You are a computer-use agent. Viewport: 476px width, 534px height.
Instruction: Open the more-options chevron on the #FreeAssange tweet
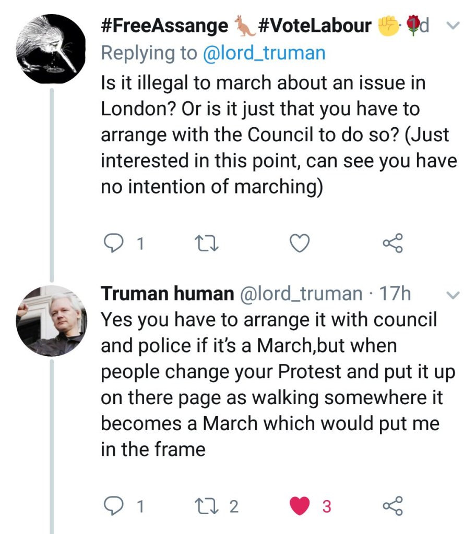(x=453, y=26)
